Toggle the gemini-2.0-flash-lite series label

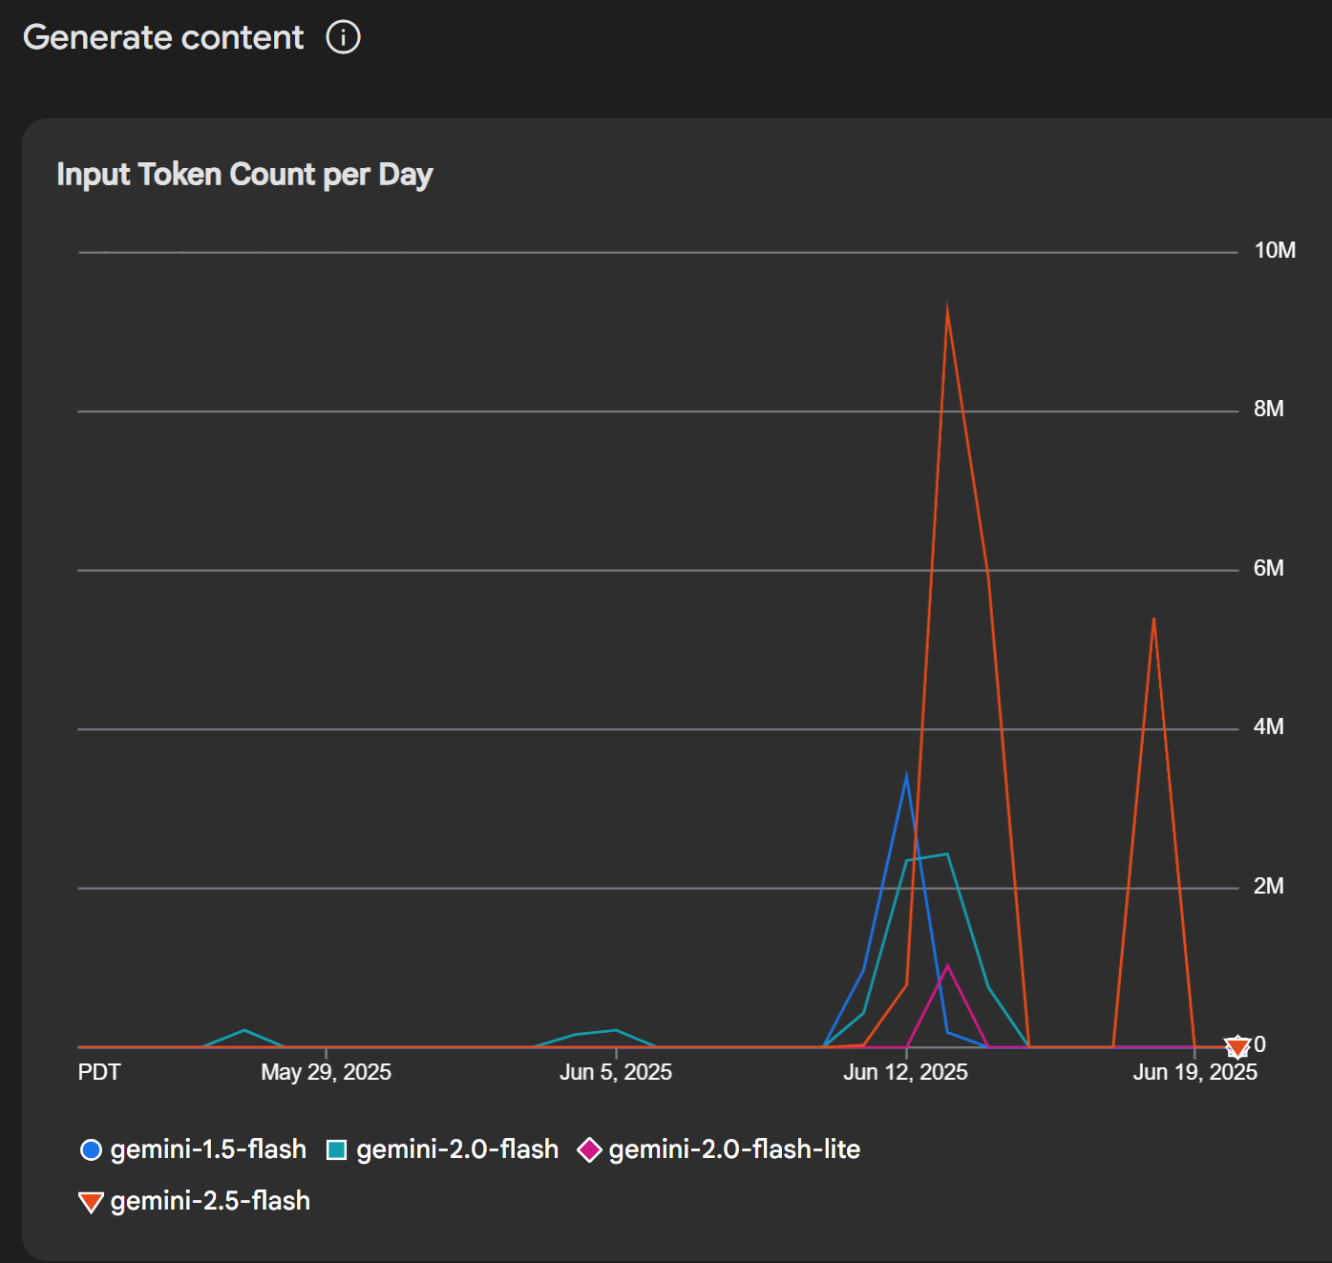(x=734, y=1149)
